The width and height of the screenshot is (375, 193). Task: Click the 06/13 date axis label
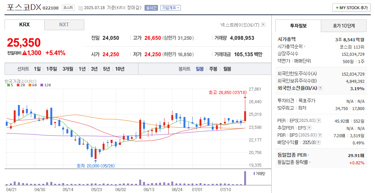(x=149, y=190)
